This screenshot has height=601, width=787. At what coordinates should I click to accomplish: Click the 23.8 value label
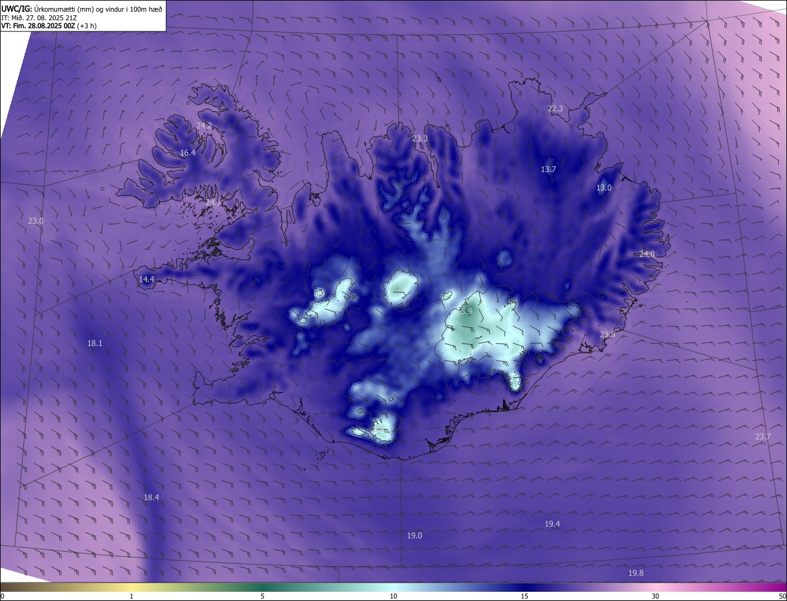pyautogui.click(x=607, y=334)
